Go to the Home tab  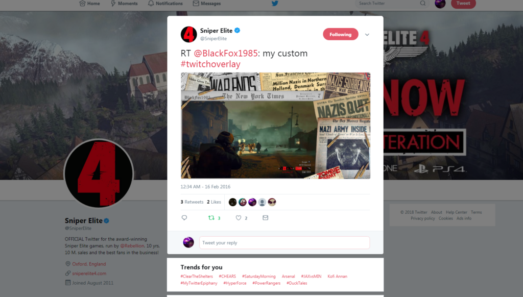coord(89,4)
